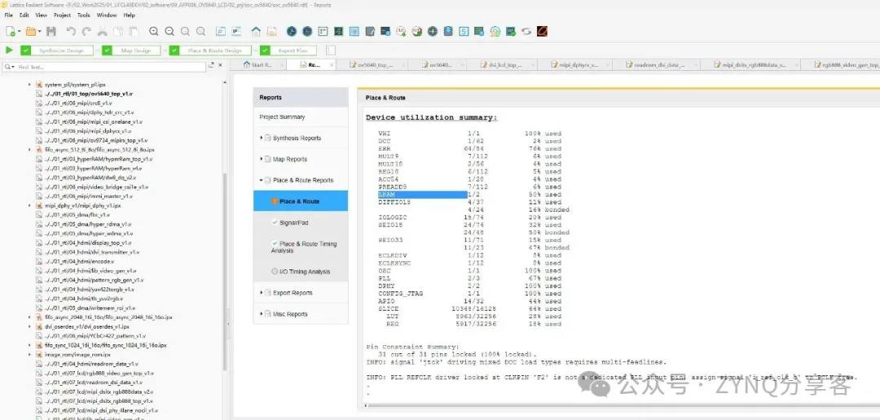This screenshot has height=420, width=880.
Task: Open the Window menu
Action: (108, 15)
